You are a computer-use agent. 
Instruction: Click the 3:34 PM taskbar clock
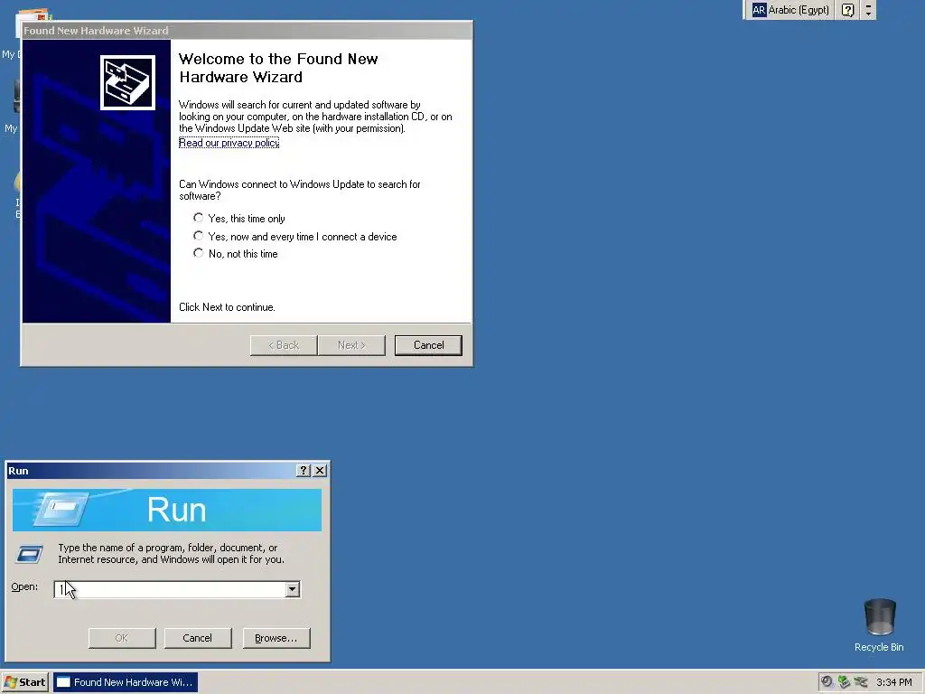[x=893, y=682]
